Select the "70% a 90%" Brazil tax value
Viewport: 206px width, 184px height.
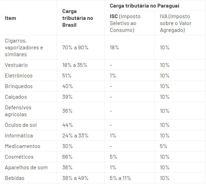pos(75,48)
